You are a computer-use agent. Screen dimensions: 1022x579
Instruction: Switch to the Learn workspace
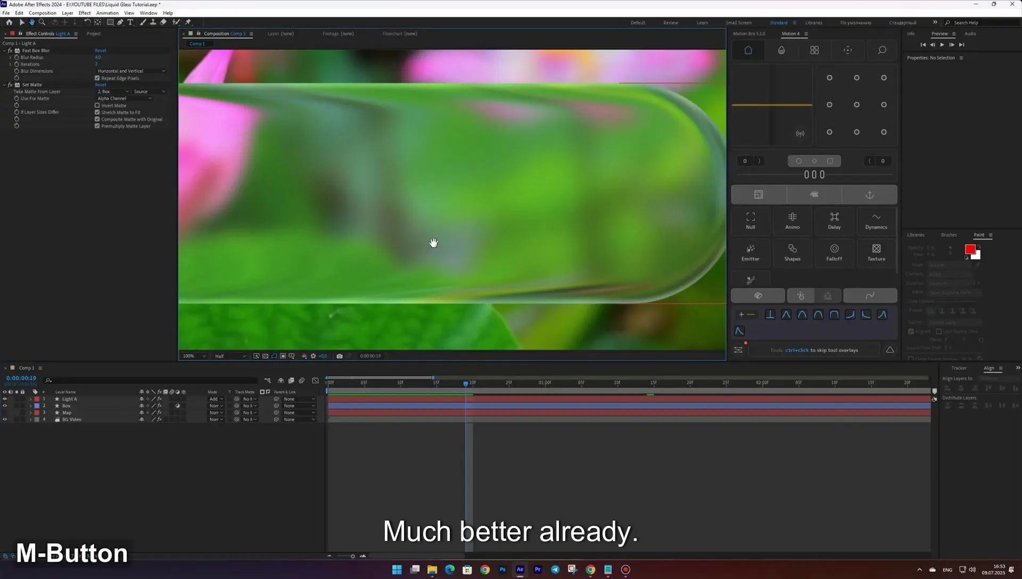tap(702, 23)
